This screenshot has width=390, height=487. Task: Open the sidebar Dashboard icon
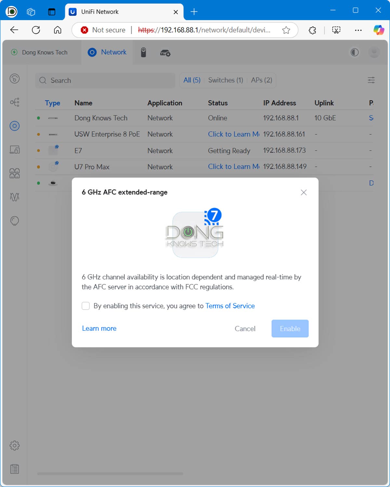click(x=15, y=79)
